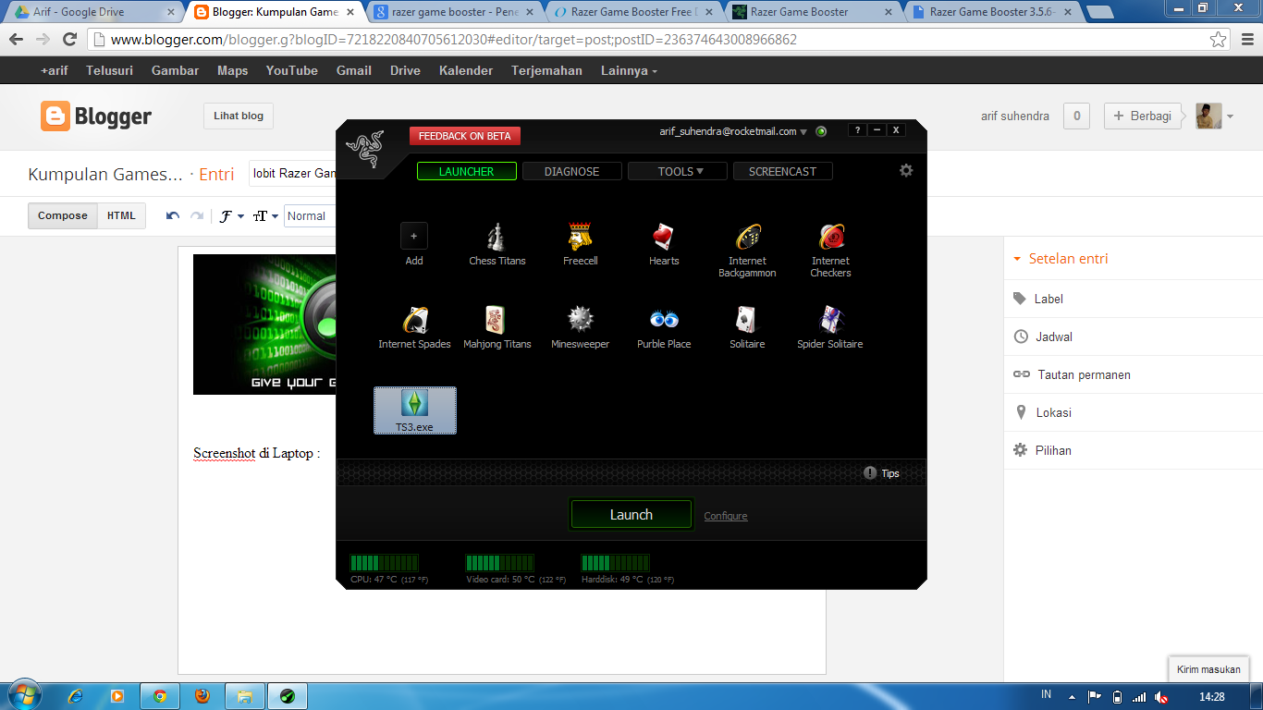This screenshot has height=710, width=1263.
Task: Open the Normal paragraph style dropdown
Action: (x=310, y=215)
